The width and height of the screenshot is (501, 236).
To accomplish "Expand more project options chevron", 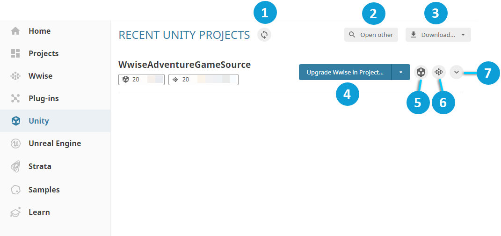I will 457,72.
